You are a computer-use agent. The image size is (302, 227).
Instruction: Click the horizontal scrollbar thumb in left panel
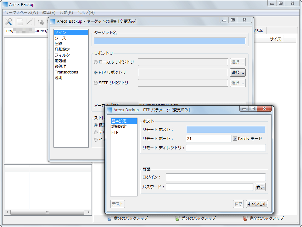click(x=47, y=212)
